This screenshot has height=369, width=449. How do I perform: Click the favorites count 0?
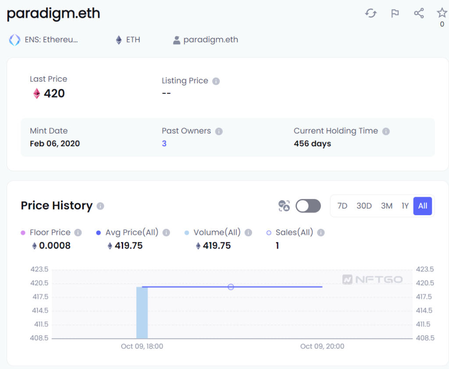pyautogui.click(x=442, y=25)
